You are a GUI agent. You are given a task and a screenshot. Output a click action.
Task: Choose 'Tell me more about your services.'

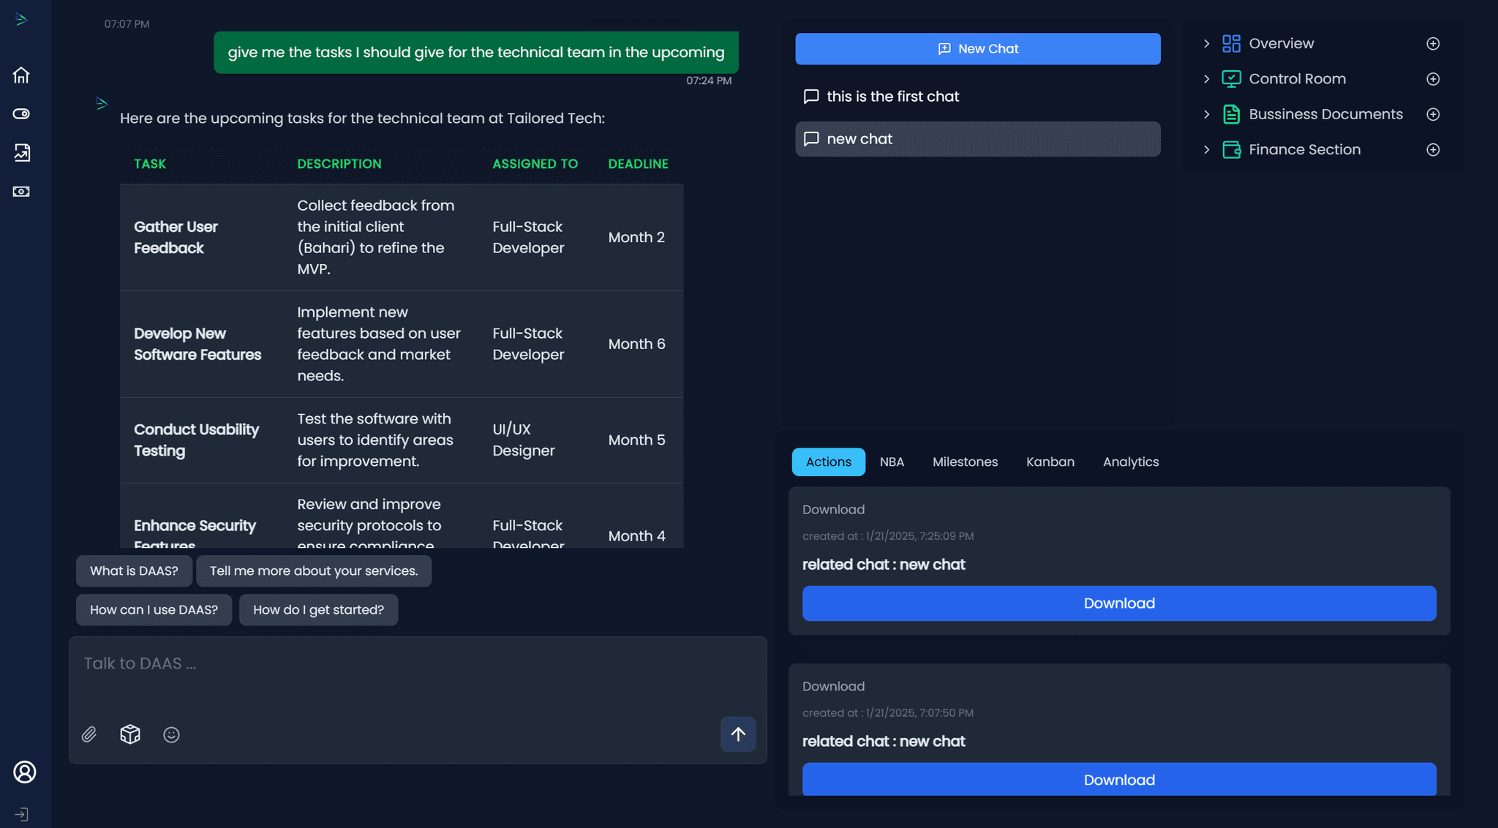(314, 571)
